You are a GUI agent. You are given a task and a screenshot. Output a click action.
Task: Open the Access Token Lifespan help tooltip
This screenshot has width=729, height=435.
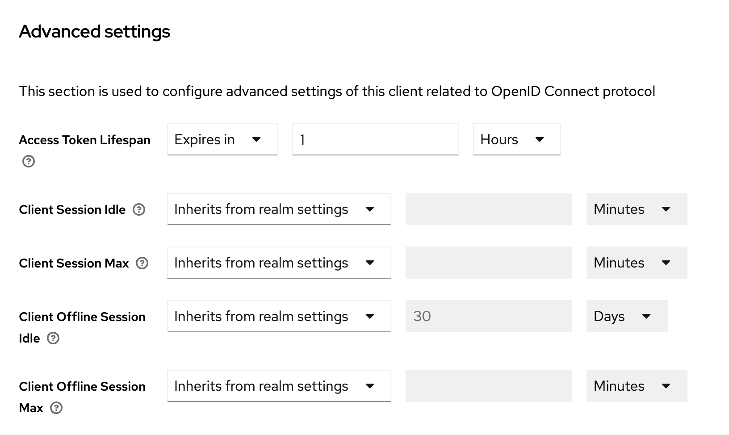[29, 162]
